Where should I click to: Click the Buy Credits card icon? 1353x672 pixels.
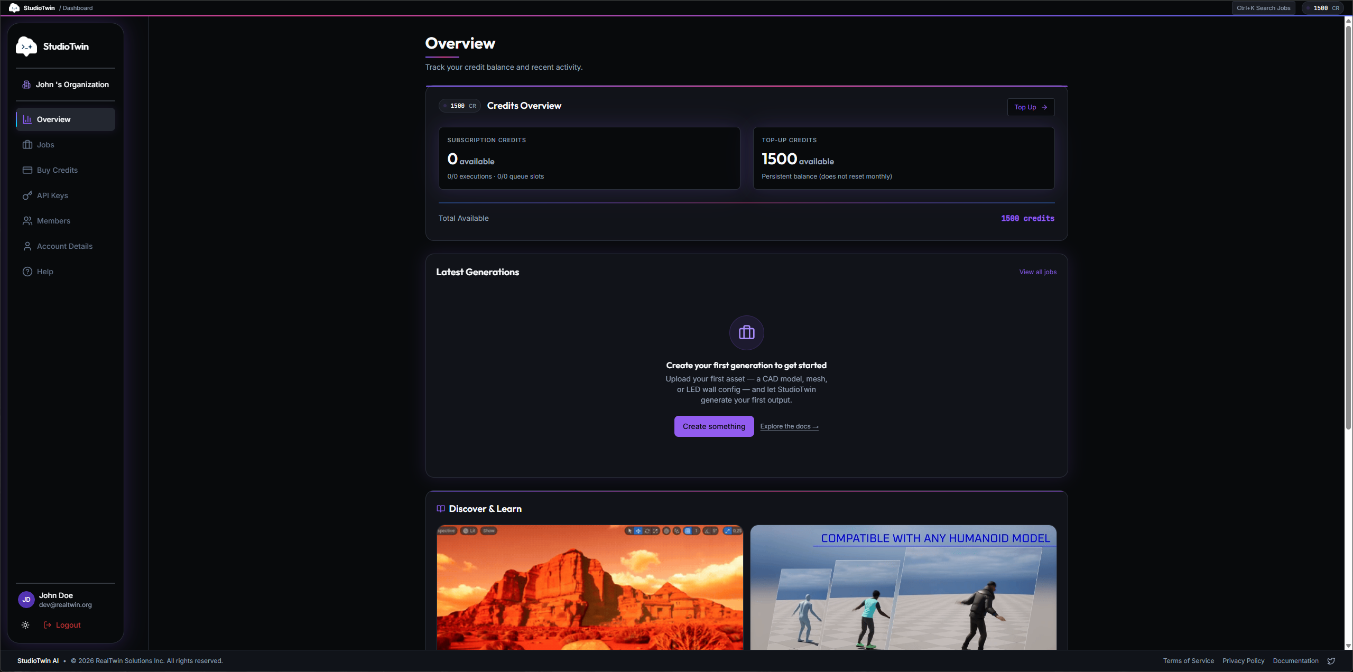click(x=27, y=170)
